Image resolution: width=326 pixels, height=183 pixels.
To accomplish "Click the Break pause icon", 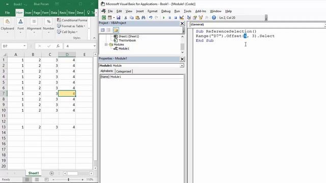I will 170,18.
